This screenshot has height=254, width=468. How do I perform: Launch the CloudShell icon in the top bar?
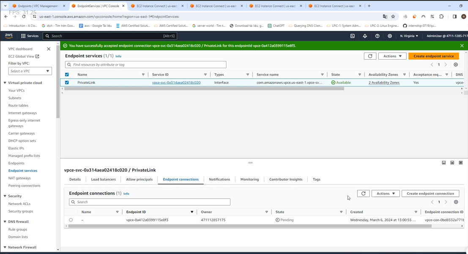[353, 36]
